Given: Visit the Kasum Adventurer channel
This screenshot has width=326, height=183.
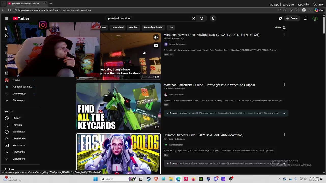Looking at the screenshot, I should (x=177, y=44).
